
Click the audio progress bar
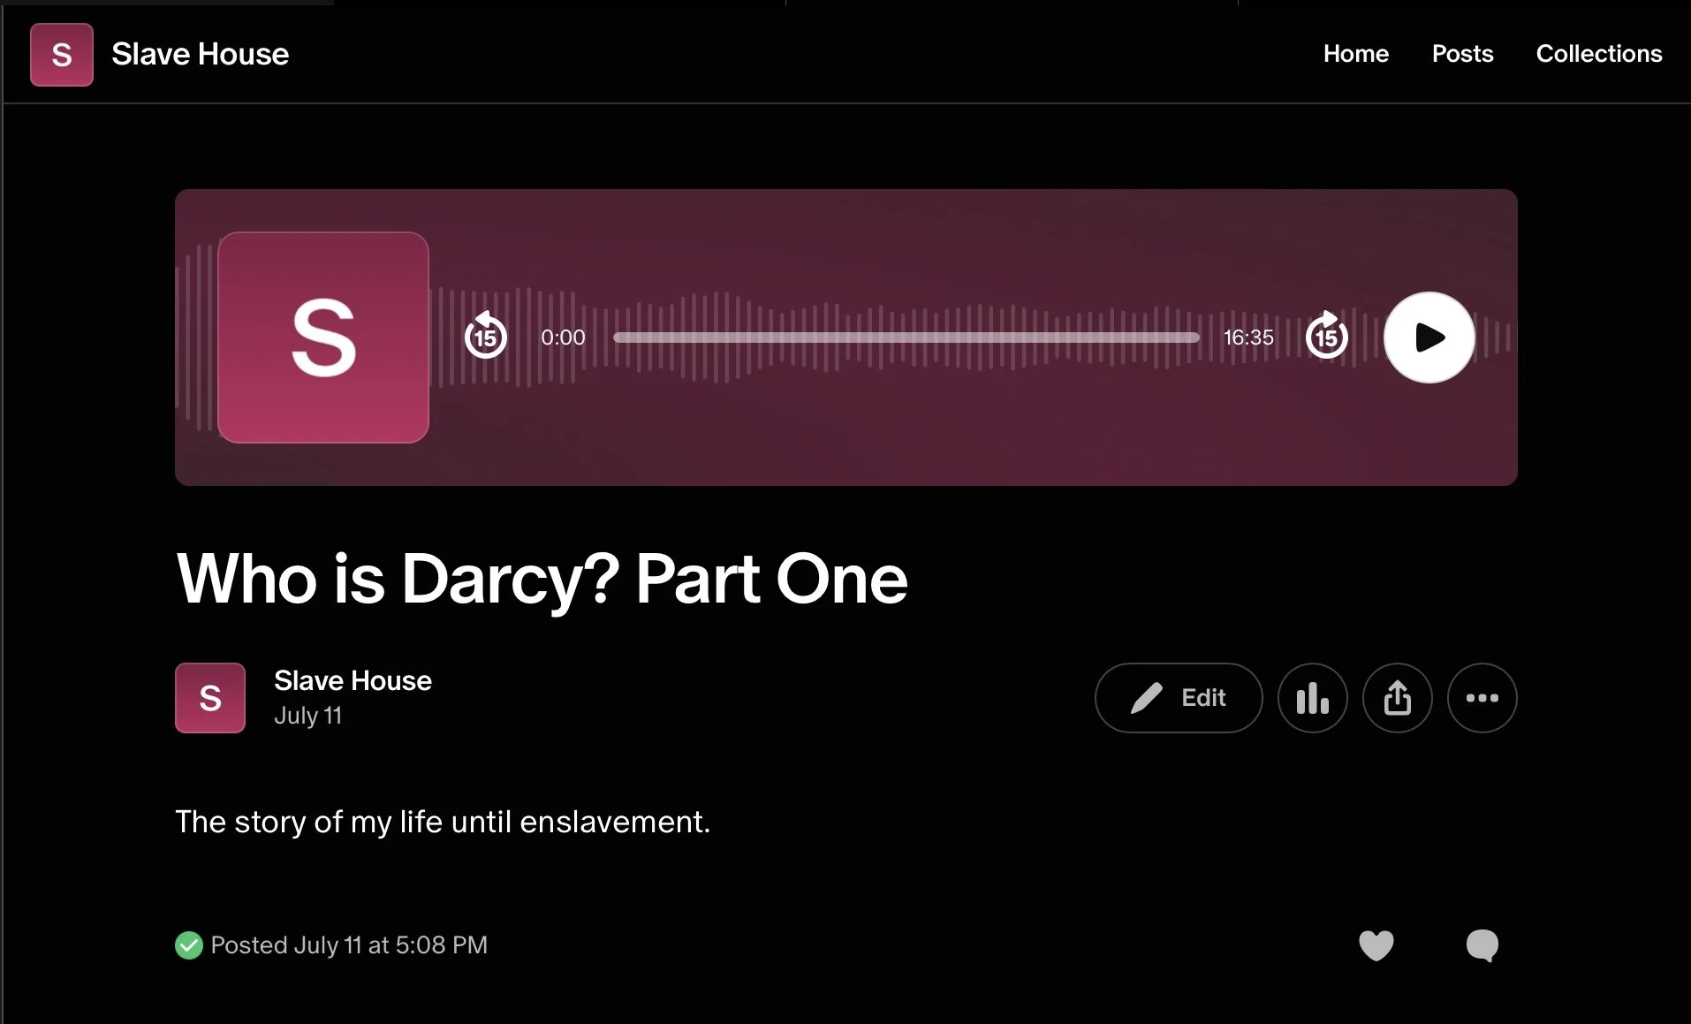click(906, 338)
